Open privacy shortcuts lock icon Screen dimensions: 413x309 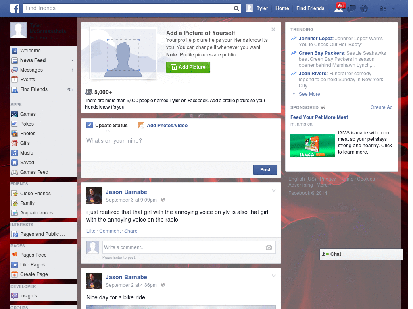382,9
